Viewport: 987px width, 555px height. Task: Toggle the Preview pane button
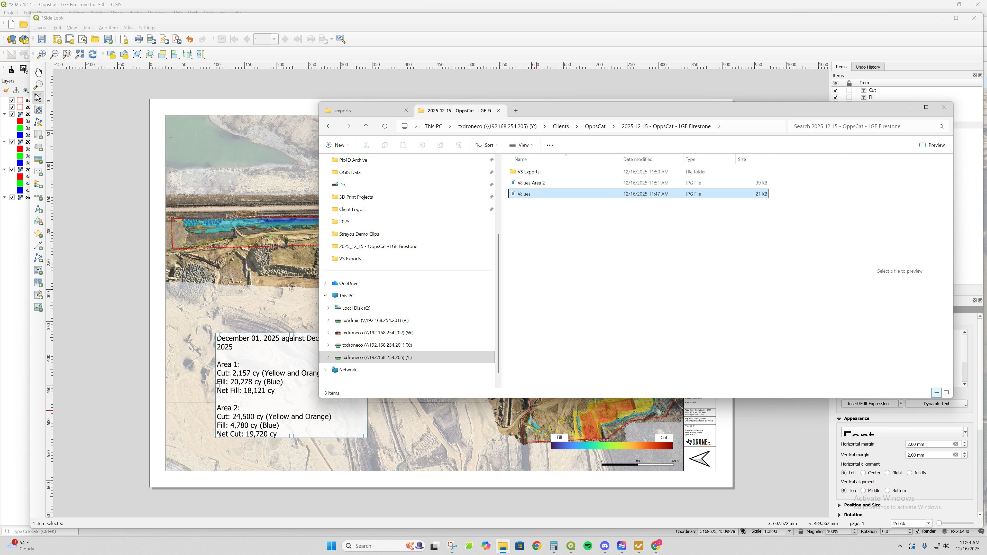pyautogui.click(x=932, y=145)
